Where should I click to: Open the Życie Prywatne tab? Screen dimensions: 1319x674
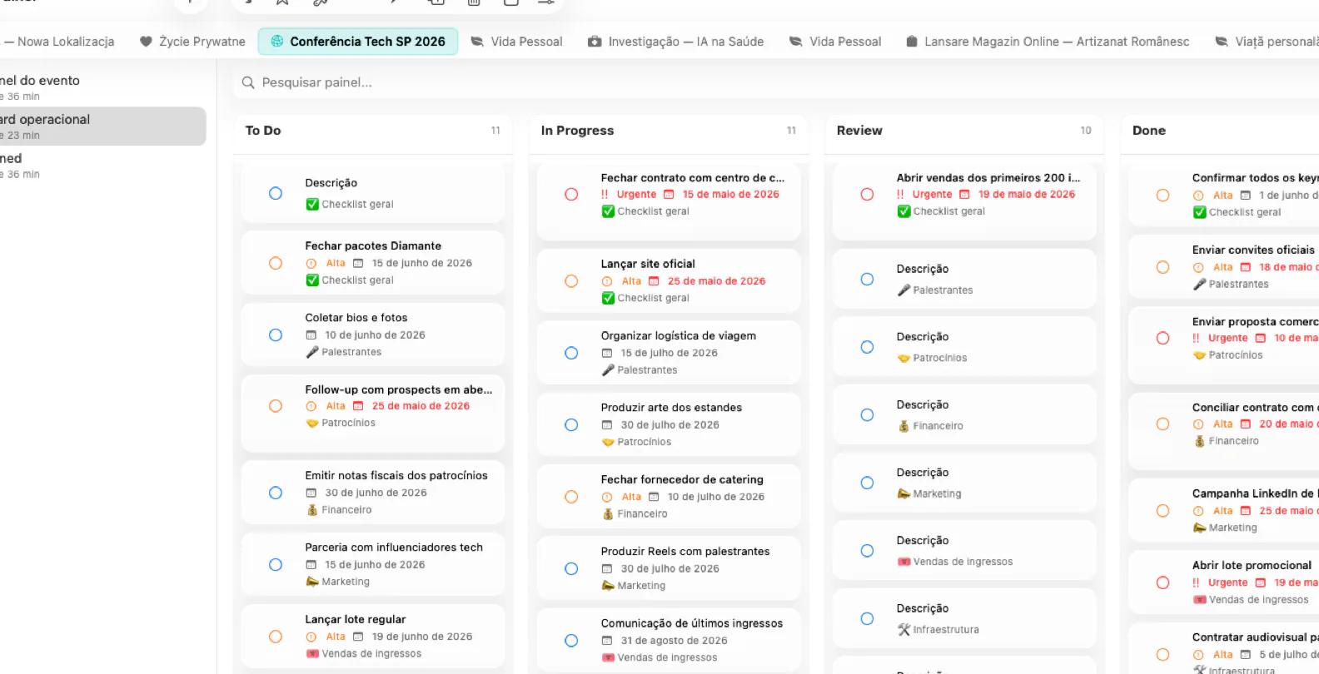[192, 42]
